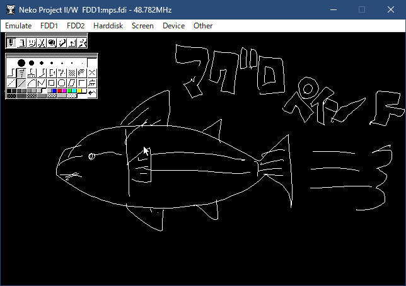This screenshot has height=286, width=406.
Task: Expand the Harddisk menu
Action: pyautogui.click(x=108, y=26)
